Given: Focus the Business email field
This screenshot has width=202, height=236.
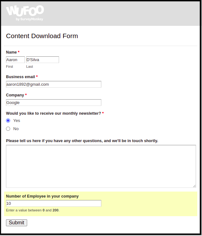Looking at the screenshot, I should [x=54, y=84].
